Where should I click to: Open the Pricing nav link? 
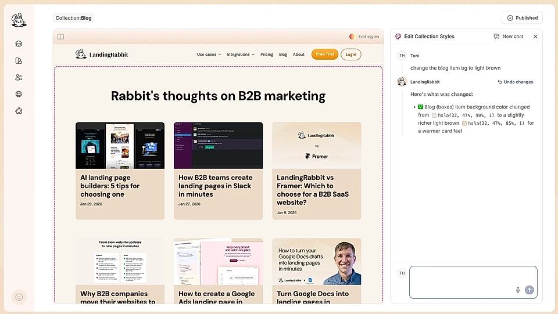click(267, 55)
